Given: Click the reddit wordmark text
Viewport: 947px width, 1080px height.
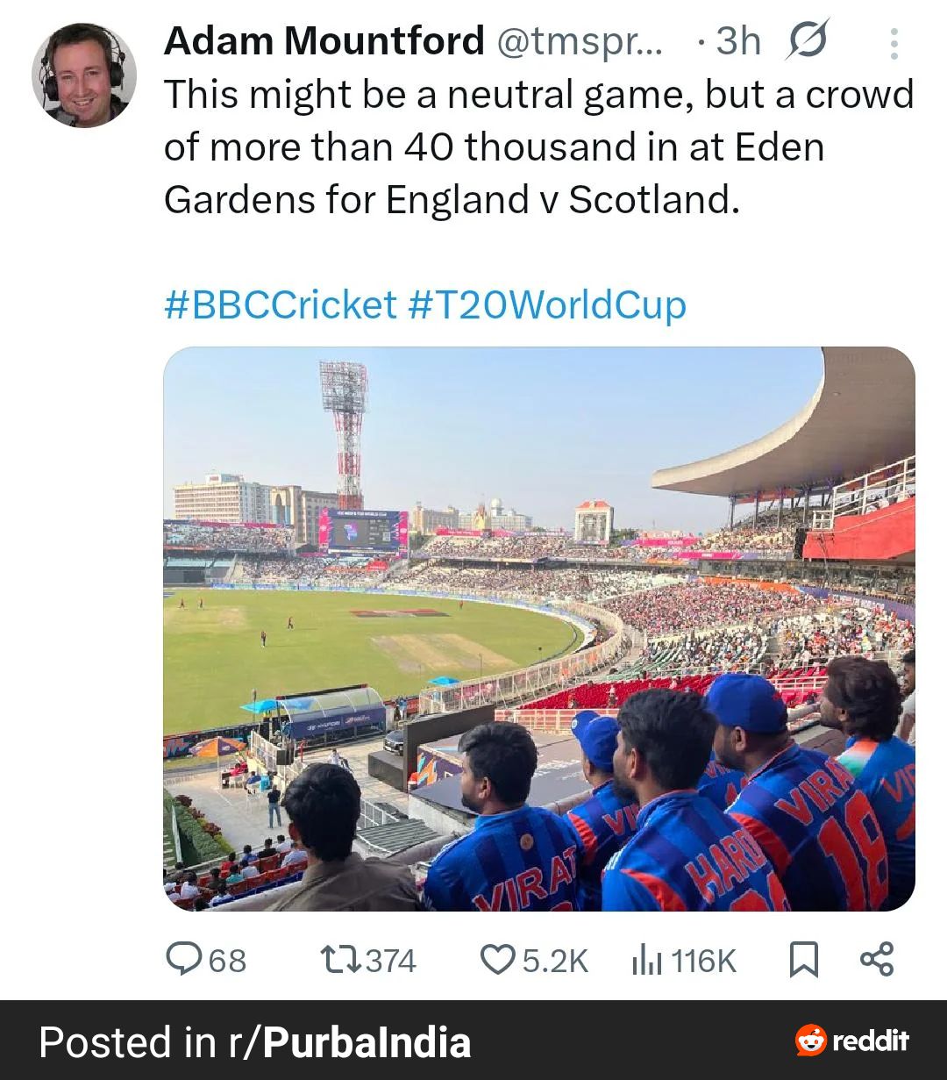Looking at the screenshot, I should point(870,1041).
